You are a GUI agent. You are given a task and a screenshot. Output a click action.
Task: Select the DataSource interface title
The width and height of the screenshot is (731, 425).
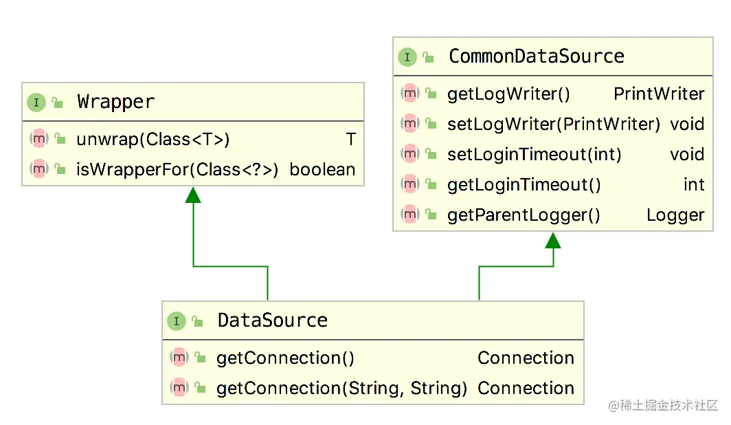click(272, 320)
